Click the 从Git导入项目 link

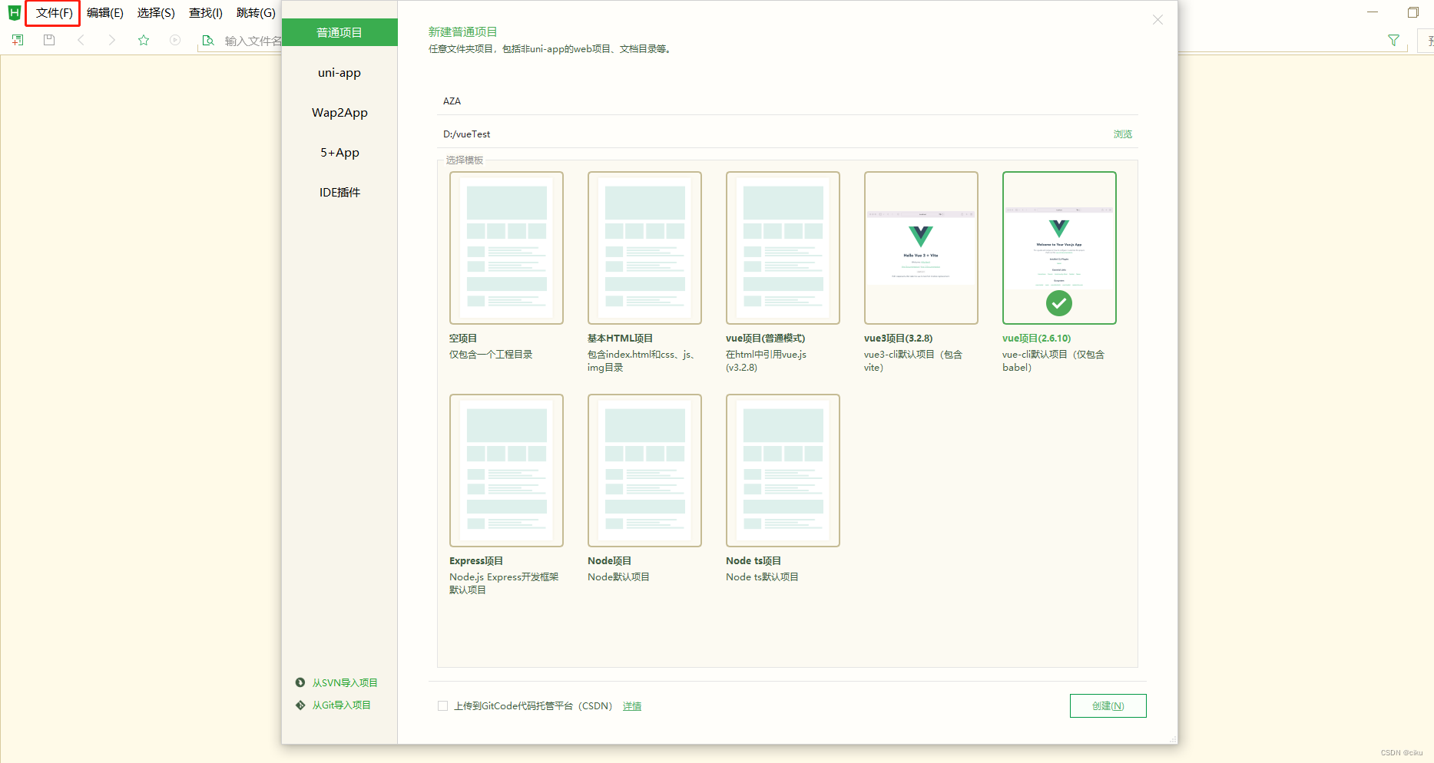(x=341, y=705)
